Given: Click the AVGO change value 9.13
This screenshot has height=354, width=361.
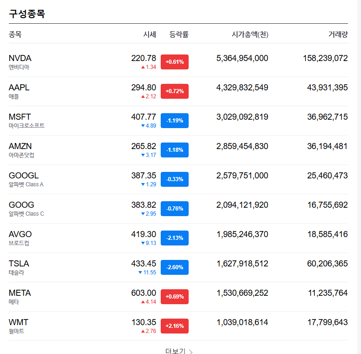Looking at the screenshot, I should point(151,243).
